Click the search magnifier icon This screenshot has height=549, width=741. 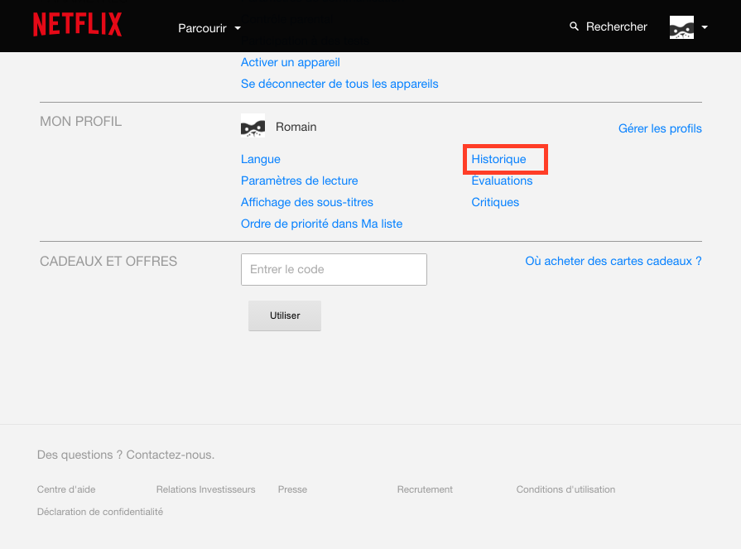pos(574,26)
